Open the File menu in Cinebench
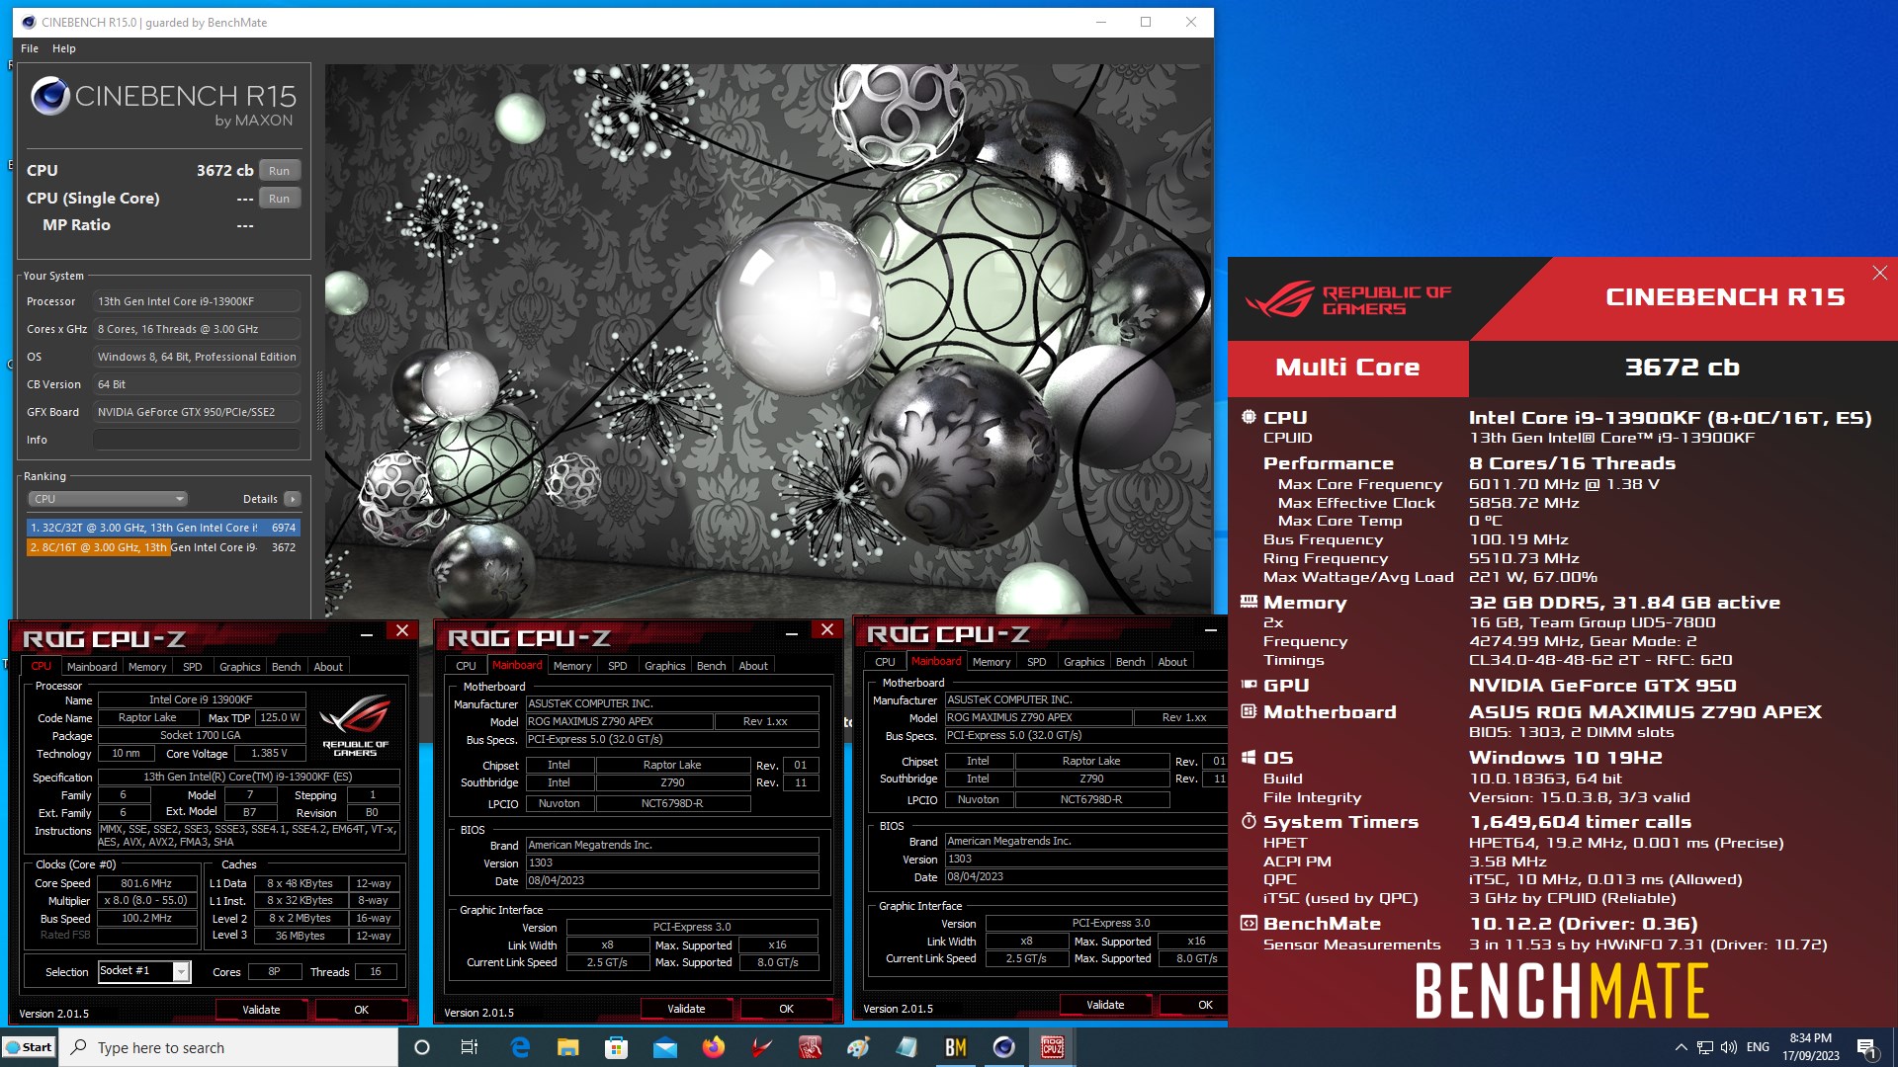The width and height of the screenshot is (1898, 1067). (x=30, y=48)
